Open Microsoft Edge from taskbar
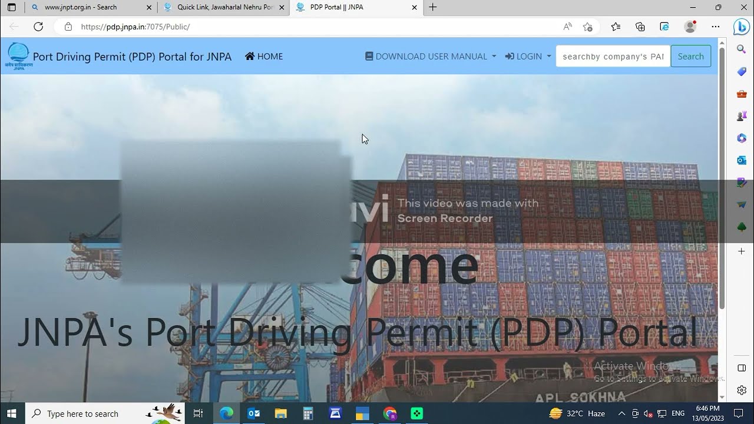 227,413
